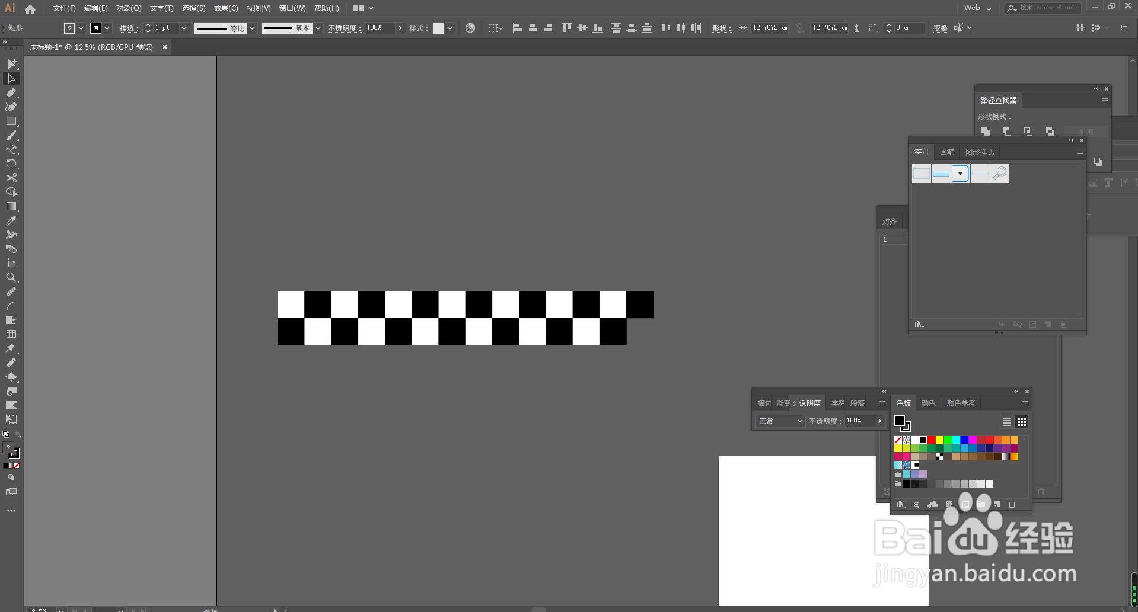Open Swatch Libraries menu in Swatches panel
The width and height of the screenshot is (1138, 612).
(901, 505)
